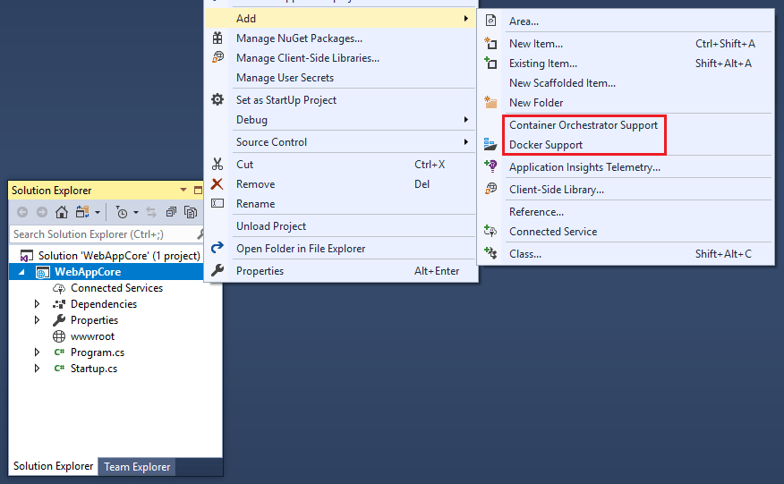Open the Solution Explorer window options dropdown
This screenshot has width=784, height=484.
coord(184,191)
